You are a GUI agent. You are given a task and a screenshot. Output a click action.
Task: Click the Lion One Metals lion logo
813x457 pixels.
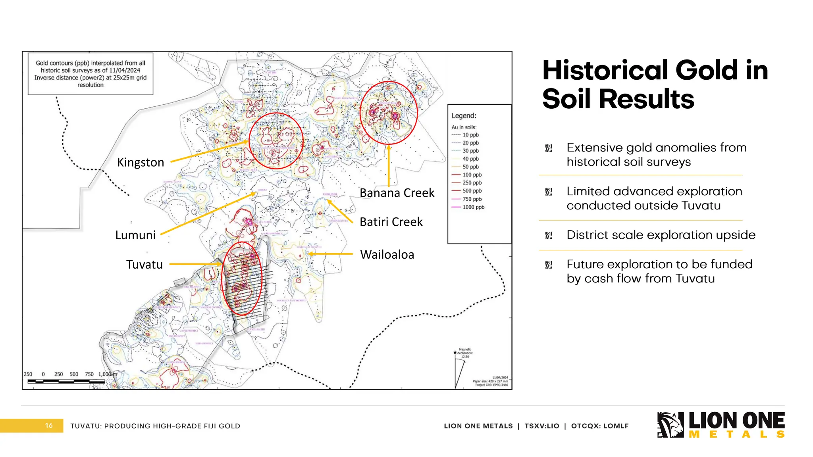pyautogui.click(x=670, y=424)
